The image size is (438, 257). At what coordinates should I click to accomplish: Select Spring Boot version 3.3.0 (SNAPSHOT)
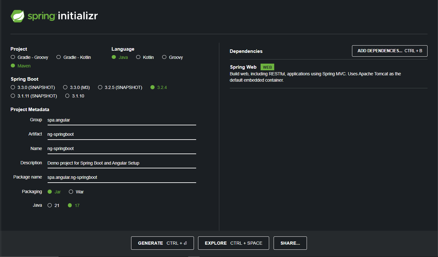(13, 87)
